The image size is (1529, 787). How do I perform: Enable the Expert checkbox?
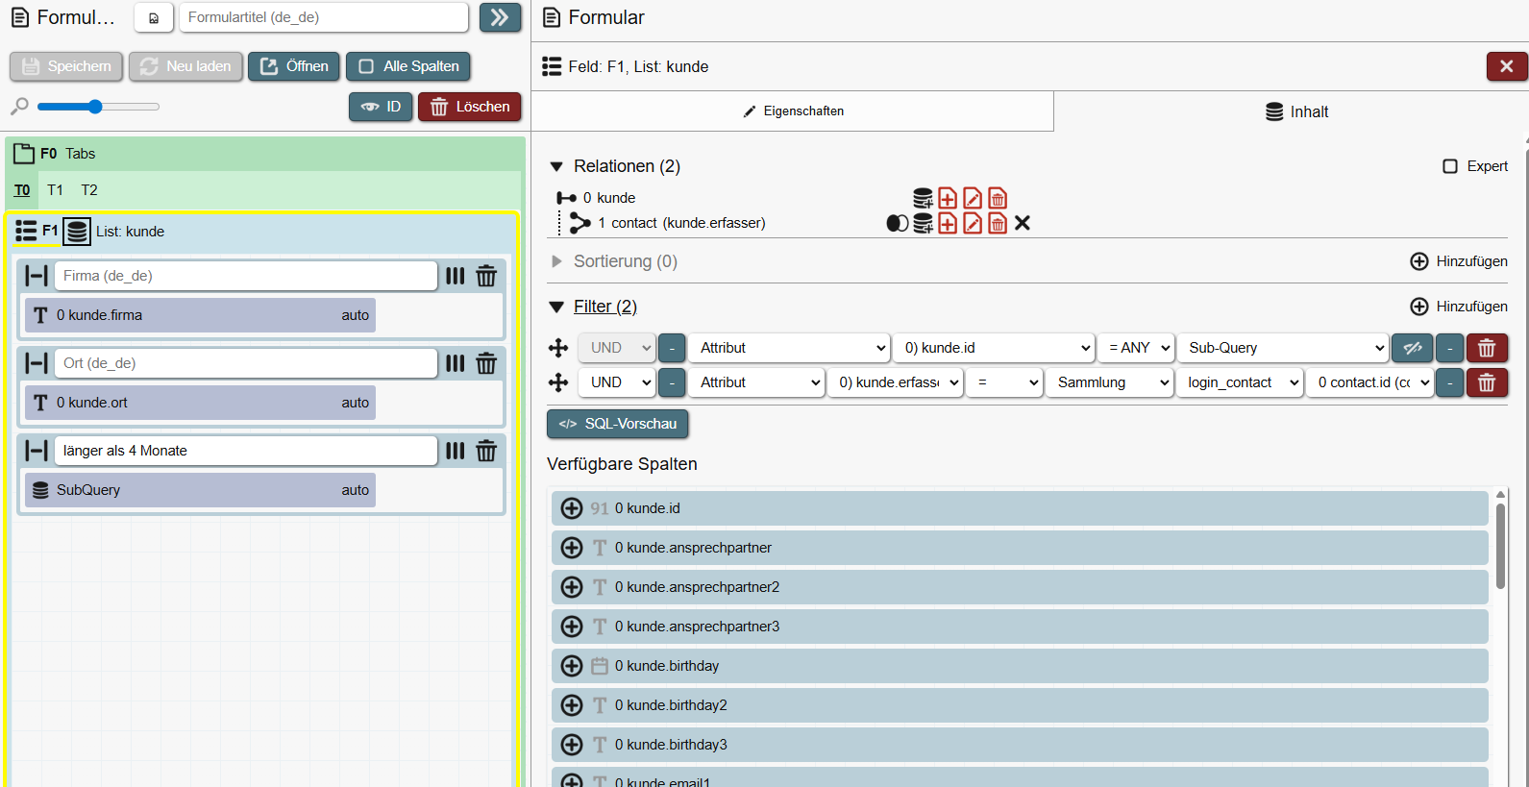pyautogui.click(x=1450, y=166)
